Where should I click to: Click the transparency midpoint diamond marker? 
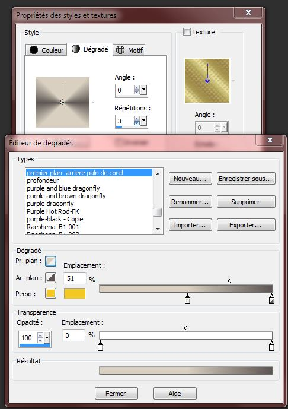[185, 328]
